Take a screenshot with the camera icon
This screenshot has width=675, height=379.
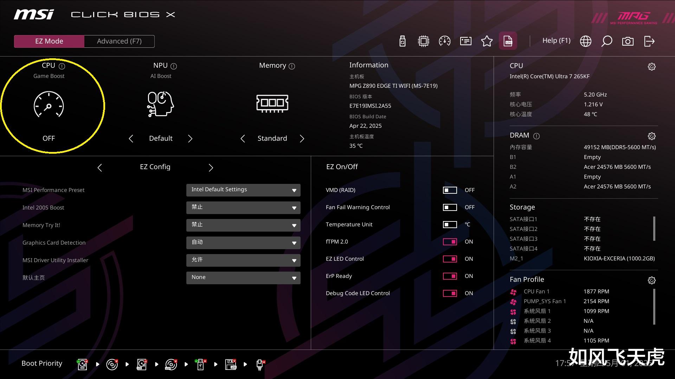click(628, 41)
